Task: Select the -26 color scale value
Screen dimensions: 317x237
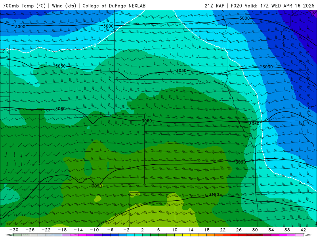Action: click(x=30, y=230)
